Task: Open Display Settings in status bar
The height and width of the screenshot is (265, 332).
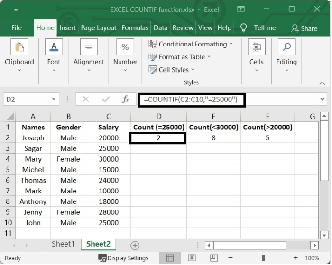Action: click(123, 258)
